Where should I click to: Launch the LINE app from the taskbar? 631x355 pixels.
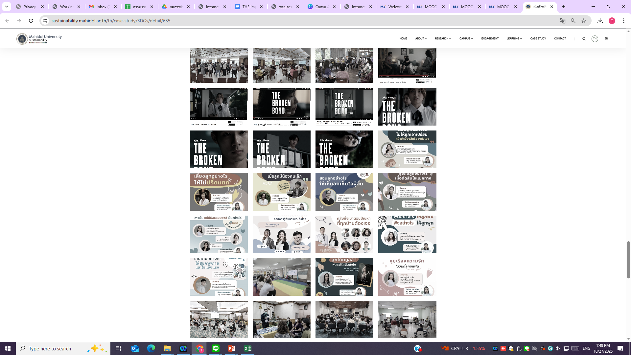(216, 348)
